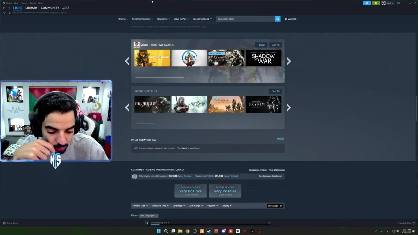Open Google Chrome from the taskbar
This screenshot has height=235, width=418.
tap(187, 231)
